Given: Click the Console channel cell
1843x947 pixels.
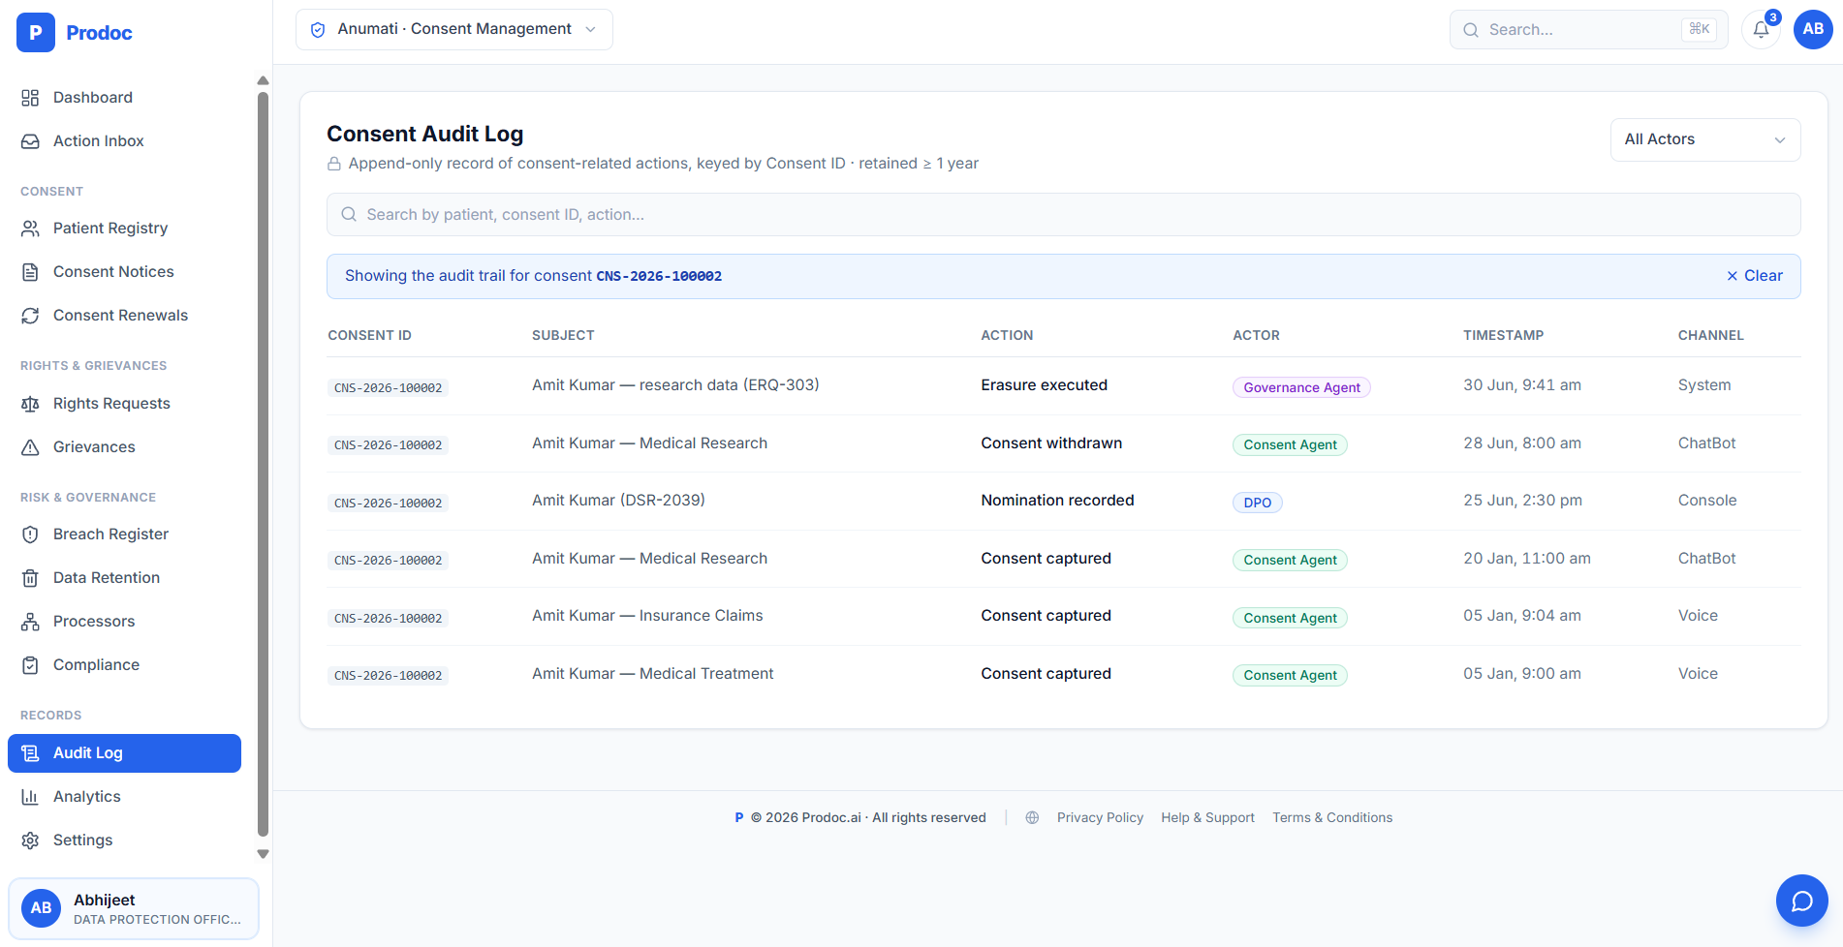Looking at the screenshot, I should (1707, 501).
